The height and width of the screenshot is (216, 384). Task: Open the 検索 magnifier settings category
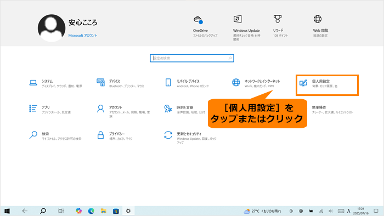tap(55, 136)
